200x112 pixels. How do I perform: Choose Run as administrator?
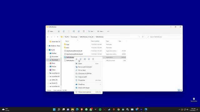[x=88, y=67]
